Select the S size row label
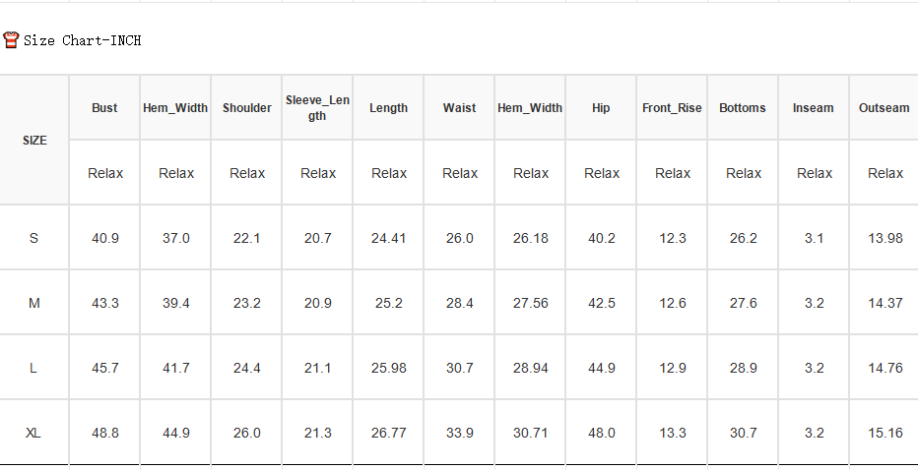 [x=33, y=238]
